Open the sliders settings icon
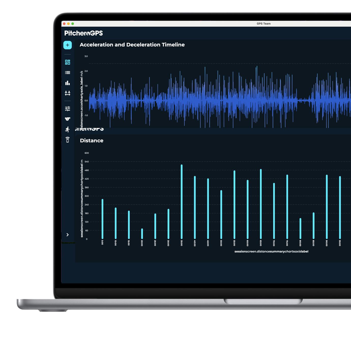Image resolution: width=351 pixels, height=351 pixels. click(67, 109)
